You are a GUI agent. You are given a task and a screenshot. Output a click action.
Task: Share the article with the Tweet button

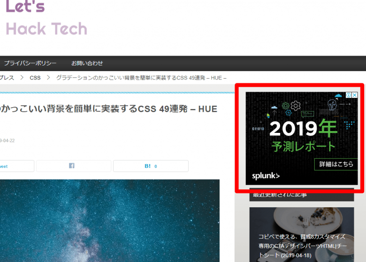17,166
